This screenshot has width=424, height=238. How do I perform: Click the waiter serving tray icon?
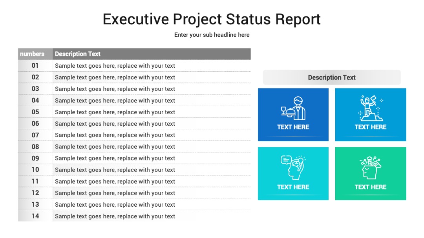coord(293,108)
